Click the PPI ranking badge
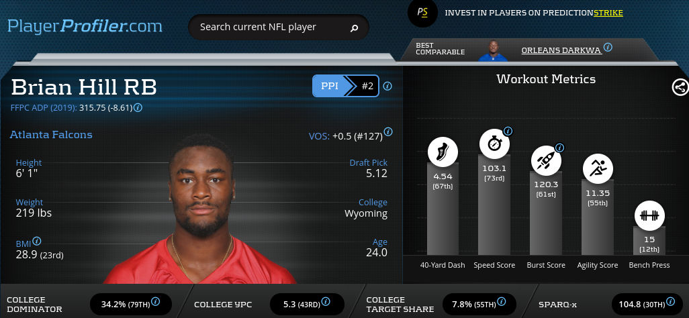This screenshot has height=318, width=689. point(345,86)
